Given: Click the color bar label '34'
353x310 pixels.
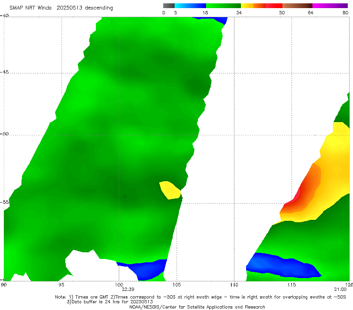Looking at the screenshot, I should (239, 13).
